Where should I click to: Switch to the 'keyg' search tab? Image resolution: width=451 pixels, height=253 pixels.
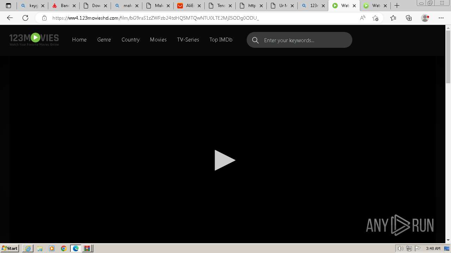coord(30,6)
